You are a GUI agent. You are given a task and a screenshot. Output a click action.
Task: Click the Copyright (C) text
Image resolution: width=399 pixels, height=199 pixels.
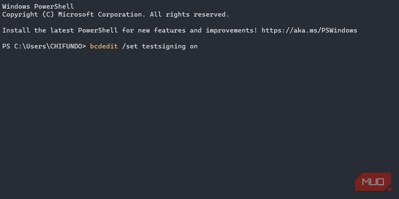[28, 15]
